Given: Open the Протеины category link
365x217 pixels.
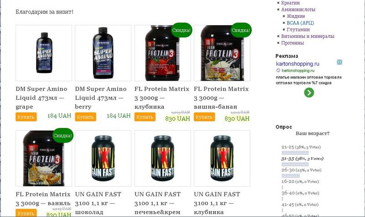Looking at the screenshot, I should pyautogui.click(x=292, y=43).
